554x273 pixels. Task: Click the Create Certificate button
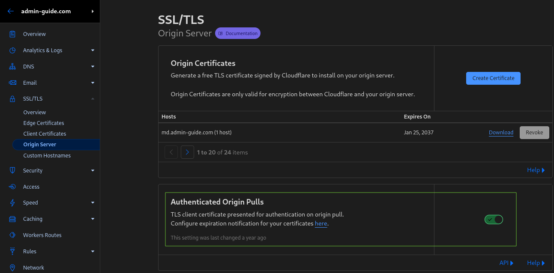(x=493, y=78)
